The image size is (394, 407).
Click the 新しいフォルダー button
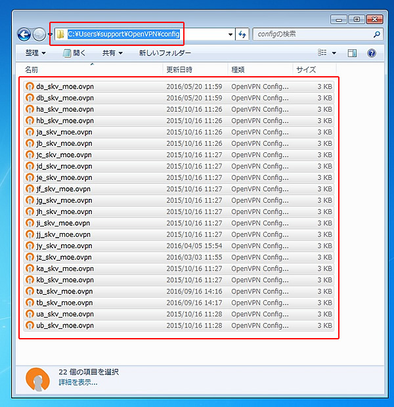pyautogui.click(x=165, y=53)
